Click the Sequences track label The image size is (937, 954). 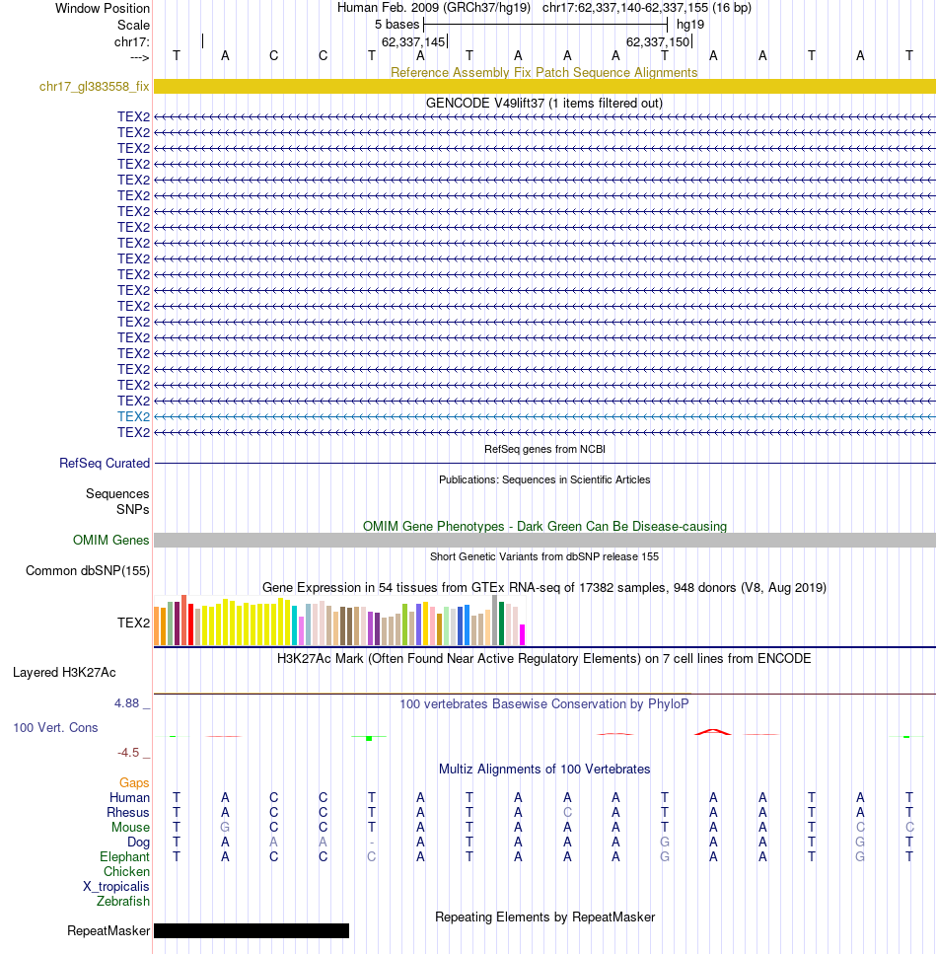(x=117, y=493)
